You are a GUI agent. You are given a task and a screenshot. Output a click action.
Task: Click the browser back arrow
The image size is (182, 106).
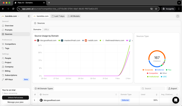pos(3,9)
